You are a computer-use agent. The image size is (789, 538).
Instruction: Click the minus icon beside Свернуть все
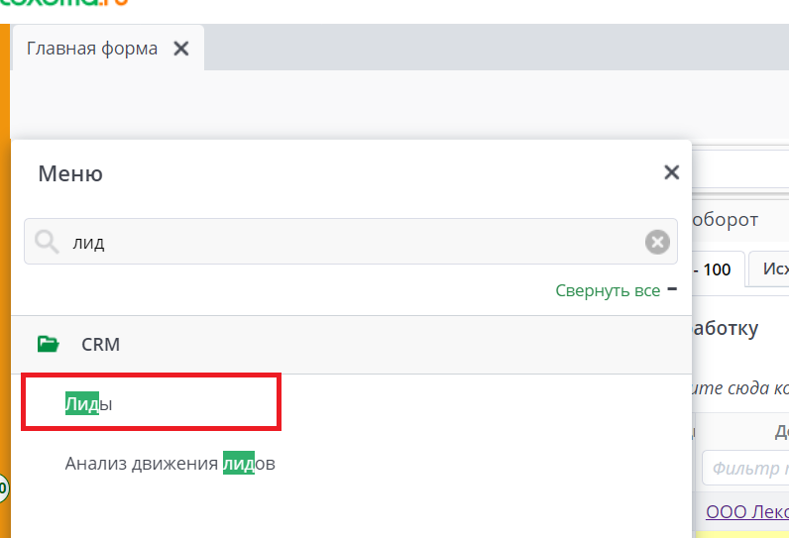pyautogui.click(x=672, y=289)
